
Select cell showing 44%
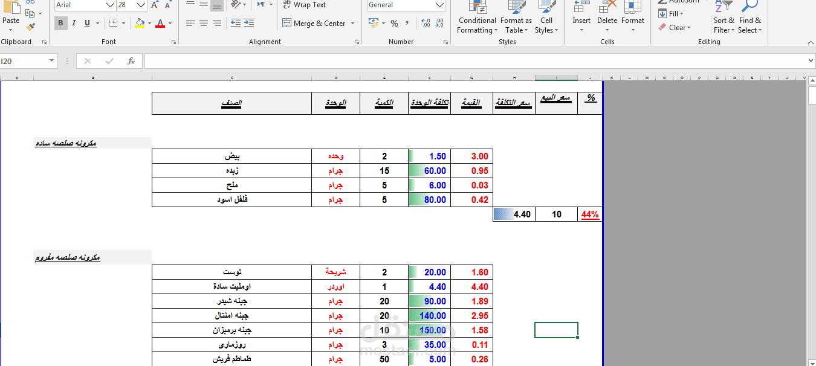589,214
